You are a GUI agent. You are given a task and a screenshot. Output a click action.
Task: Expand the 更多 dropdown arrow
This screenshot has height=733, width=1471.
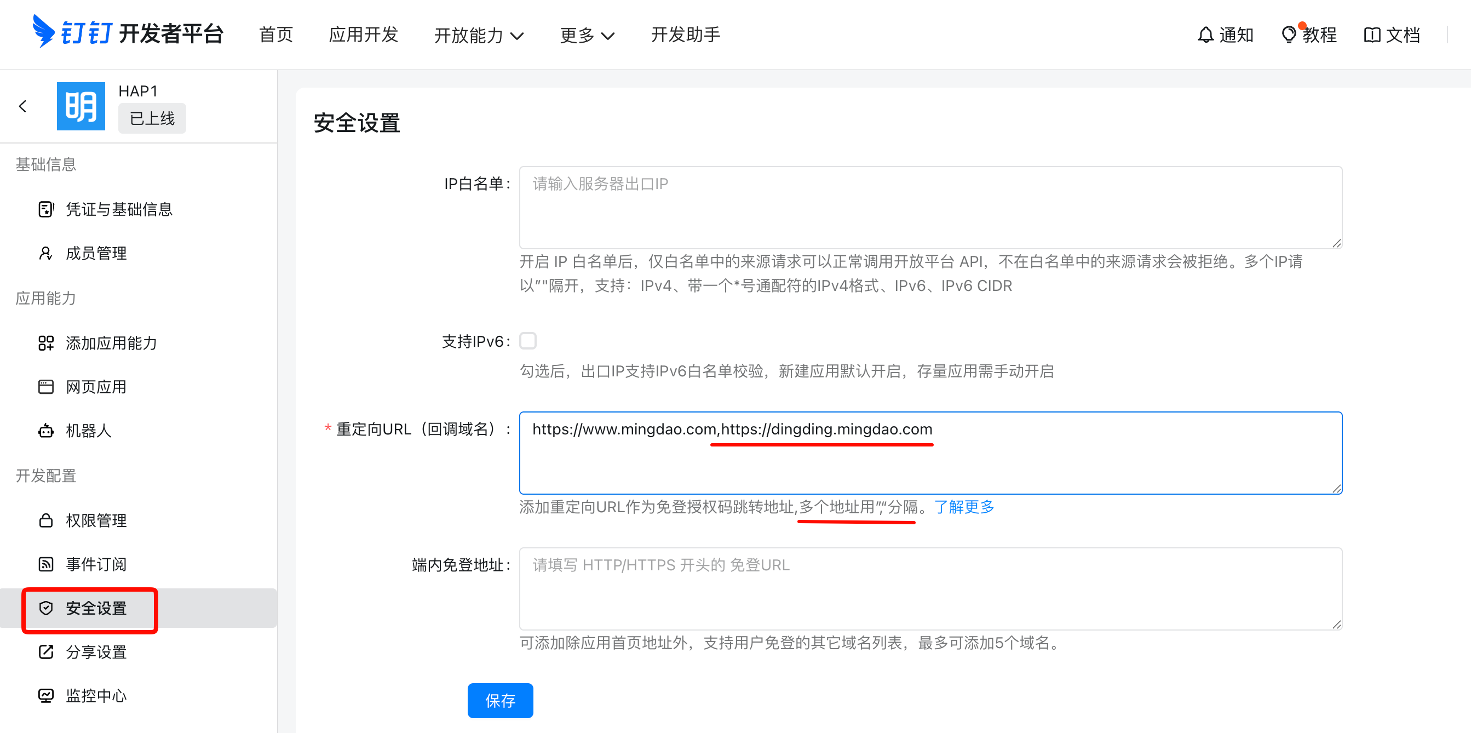point(608,36)
